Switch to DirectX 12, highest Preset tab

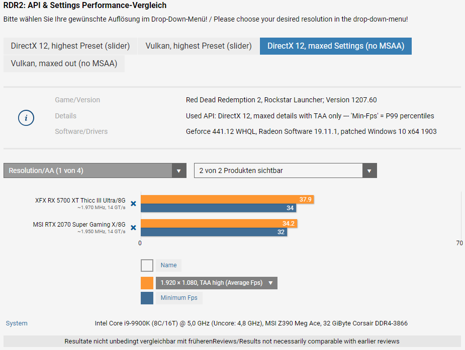point(70,46)
